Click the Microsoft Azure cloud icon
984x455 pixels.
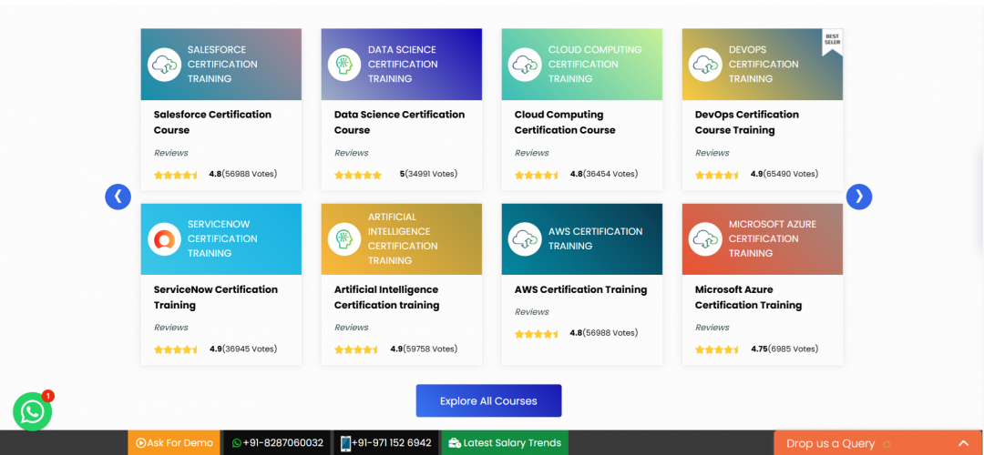point(705,238)
